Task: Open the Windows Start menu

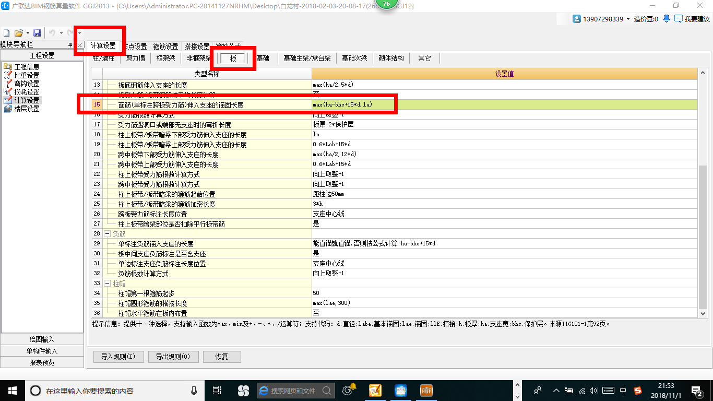Action: click(x=12, y=390)
